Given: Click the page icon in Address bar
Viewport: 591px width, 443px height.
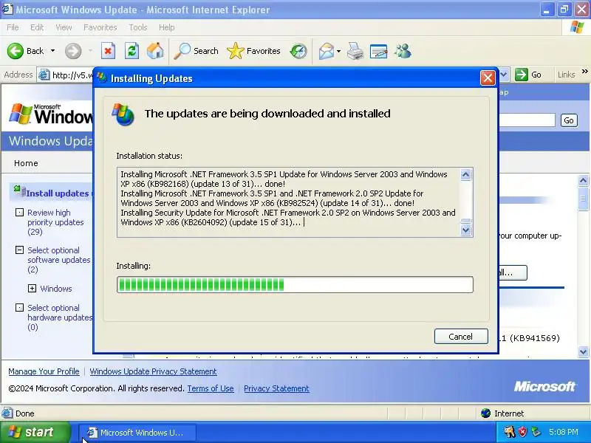Looking at the screenshot, I should click(x=44, y=75).
